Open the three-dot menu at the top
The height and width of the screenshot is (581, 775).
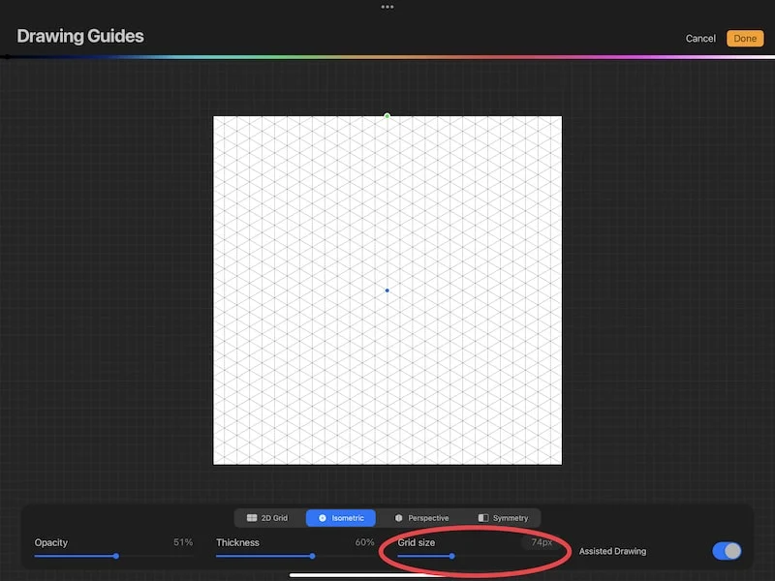click(387, 7)
